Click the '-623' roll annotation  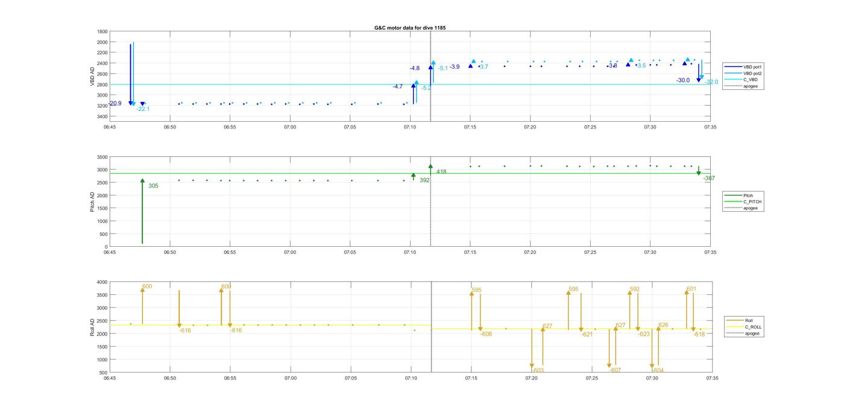(x=644, y=334)
